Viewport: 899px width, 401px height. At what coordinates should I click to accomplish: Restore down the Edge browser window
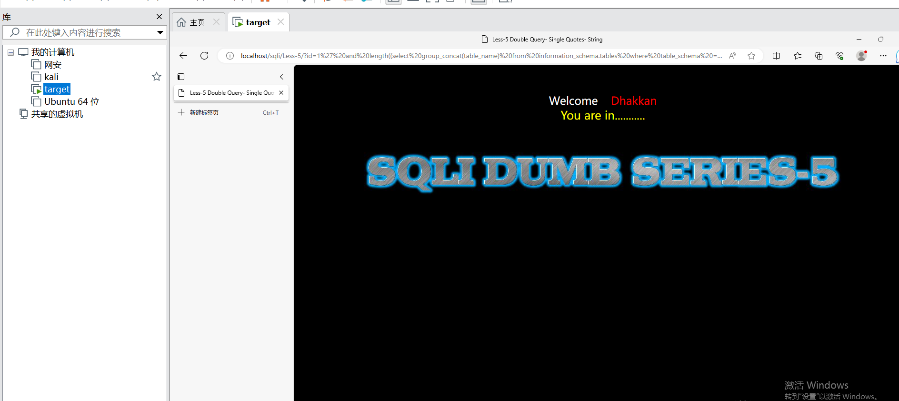[x=881, y=40]
